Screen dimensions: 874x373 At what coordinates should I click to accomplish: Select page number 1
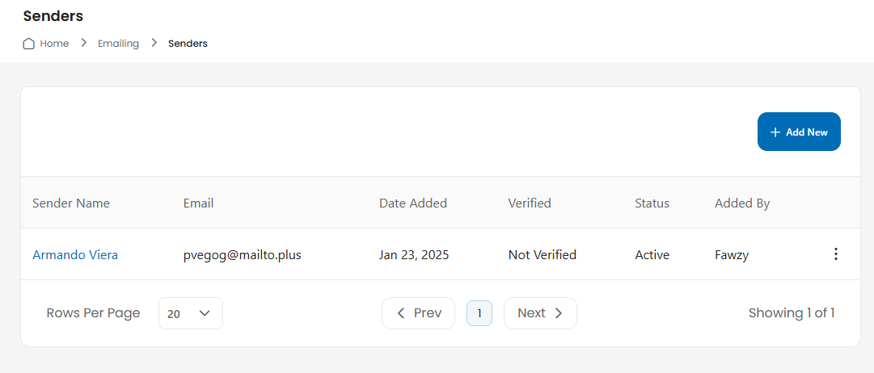479,313
